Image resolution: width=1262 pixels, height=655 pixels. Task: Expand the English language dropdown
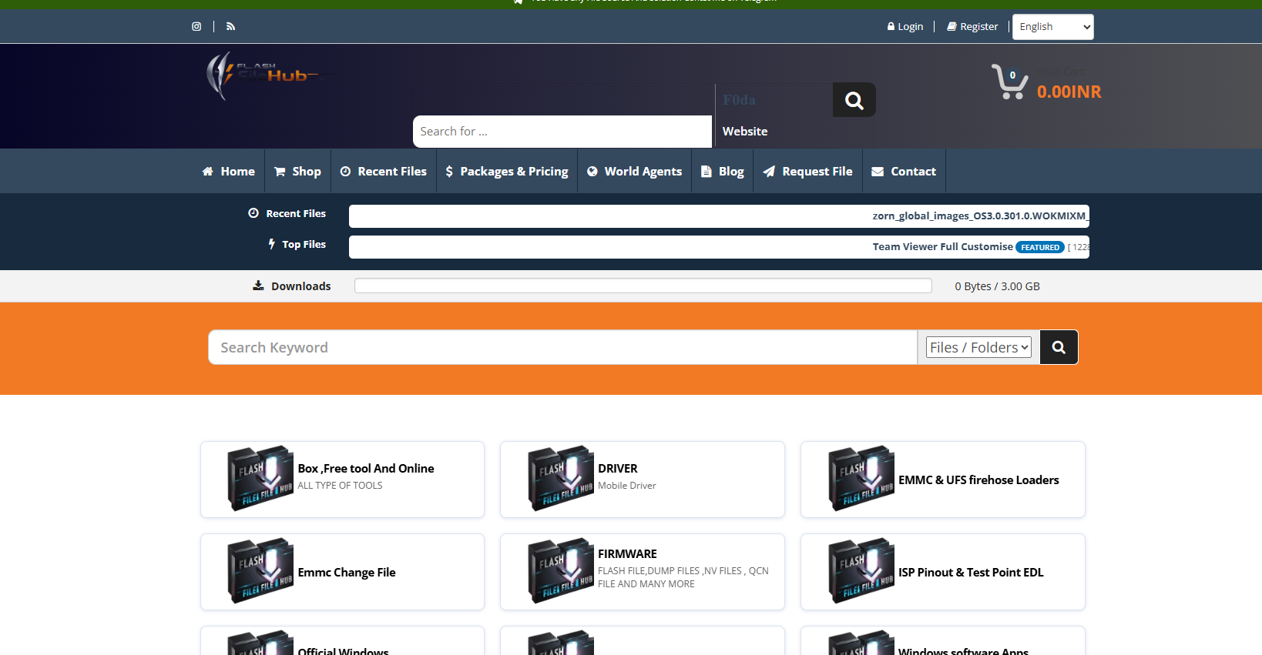tap(1053, 27)
